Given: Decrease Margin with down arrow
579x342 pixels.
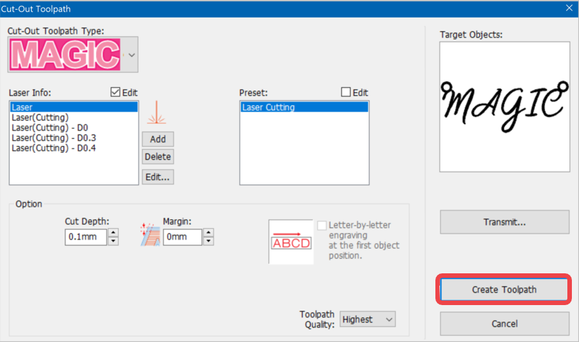Looking at the screenshot, I should 208,241.
